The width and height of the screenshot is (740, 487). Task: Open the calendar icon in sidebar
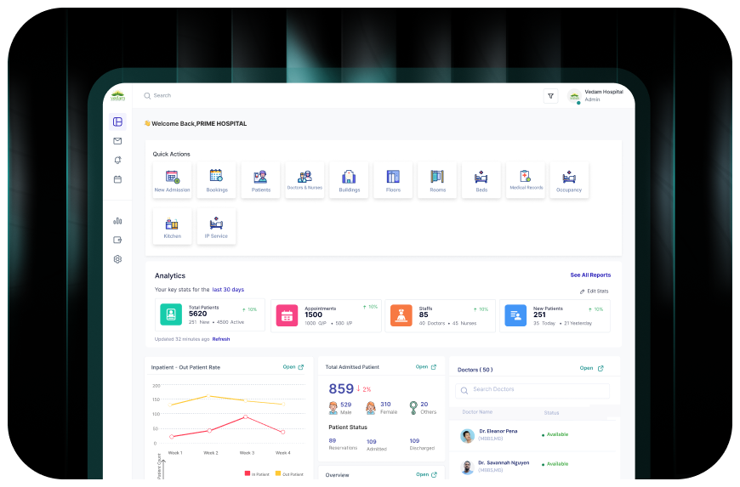click(117, 179)
